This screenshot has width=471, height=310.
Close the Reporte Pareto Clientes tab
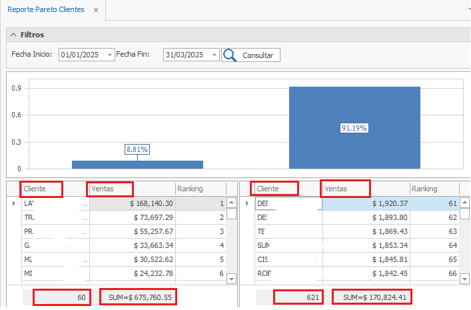[x=96, y=11]
